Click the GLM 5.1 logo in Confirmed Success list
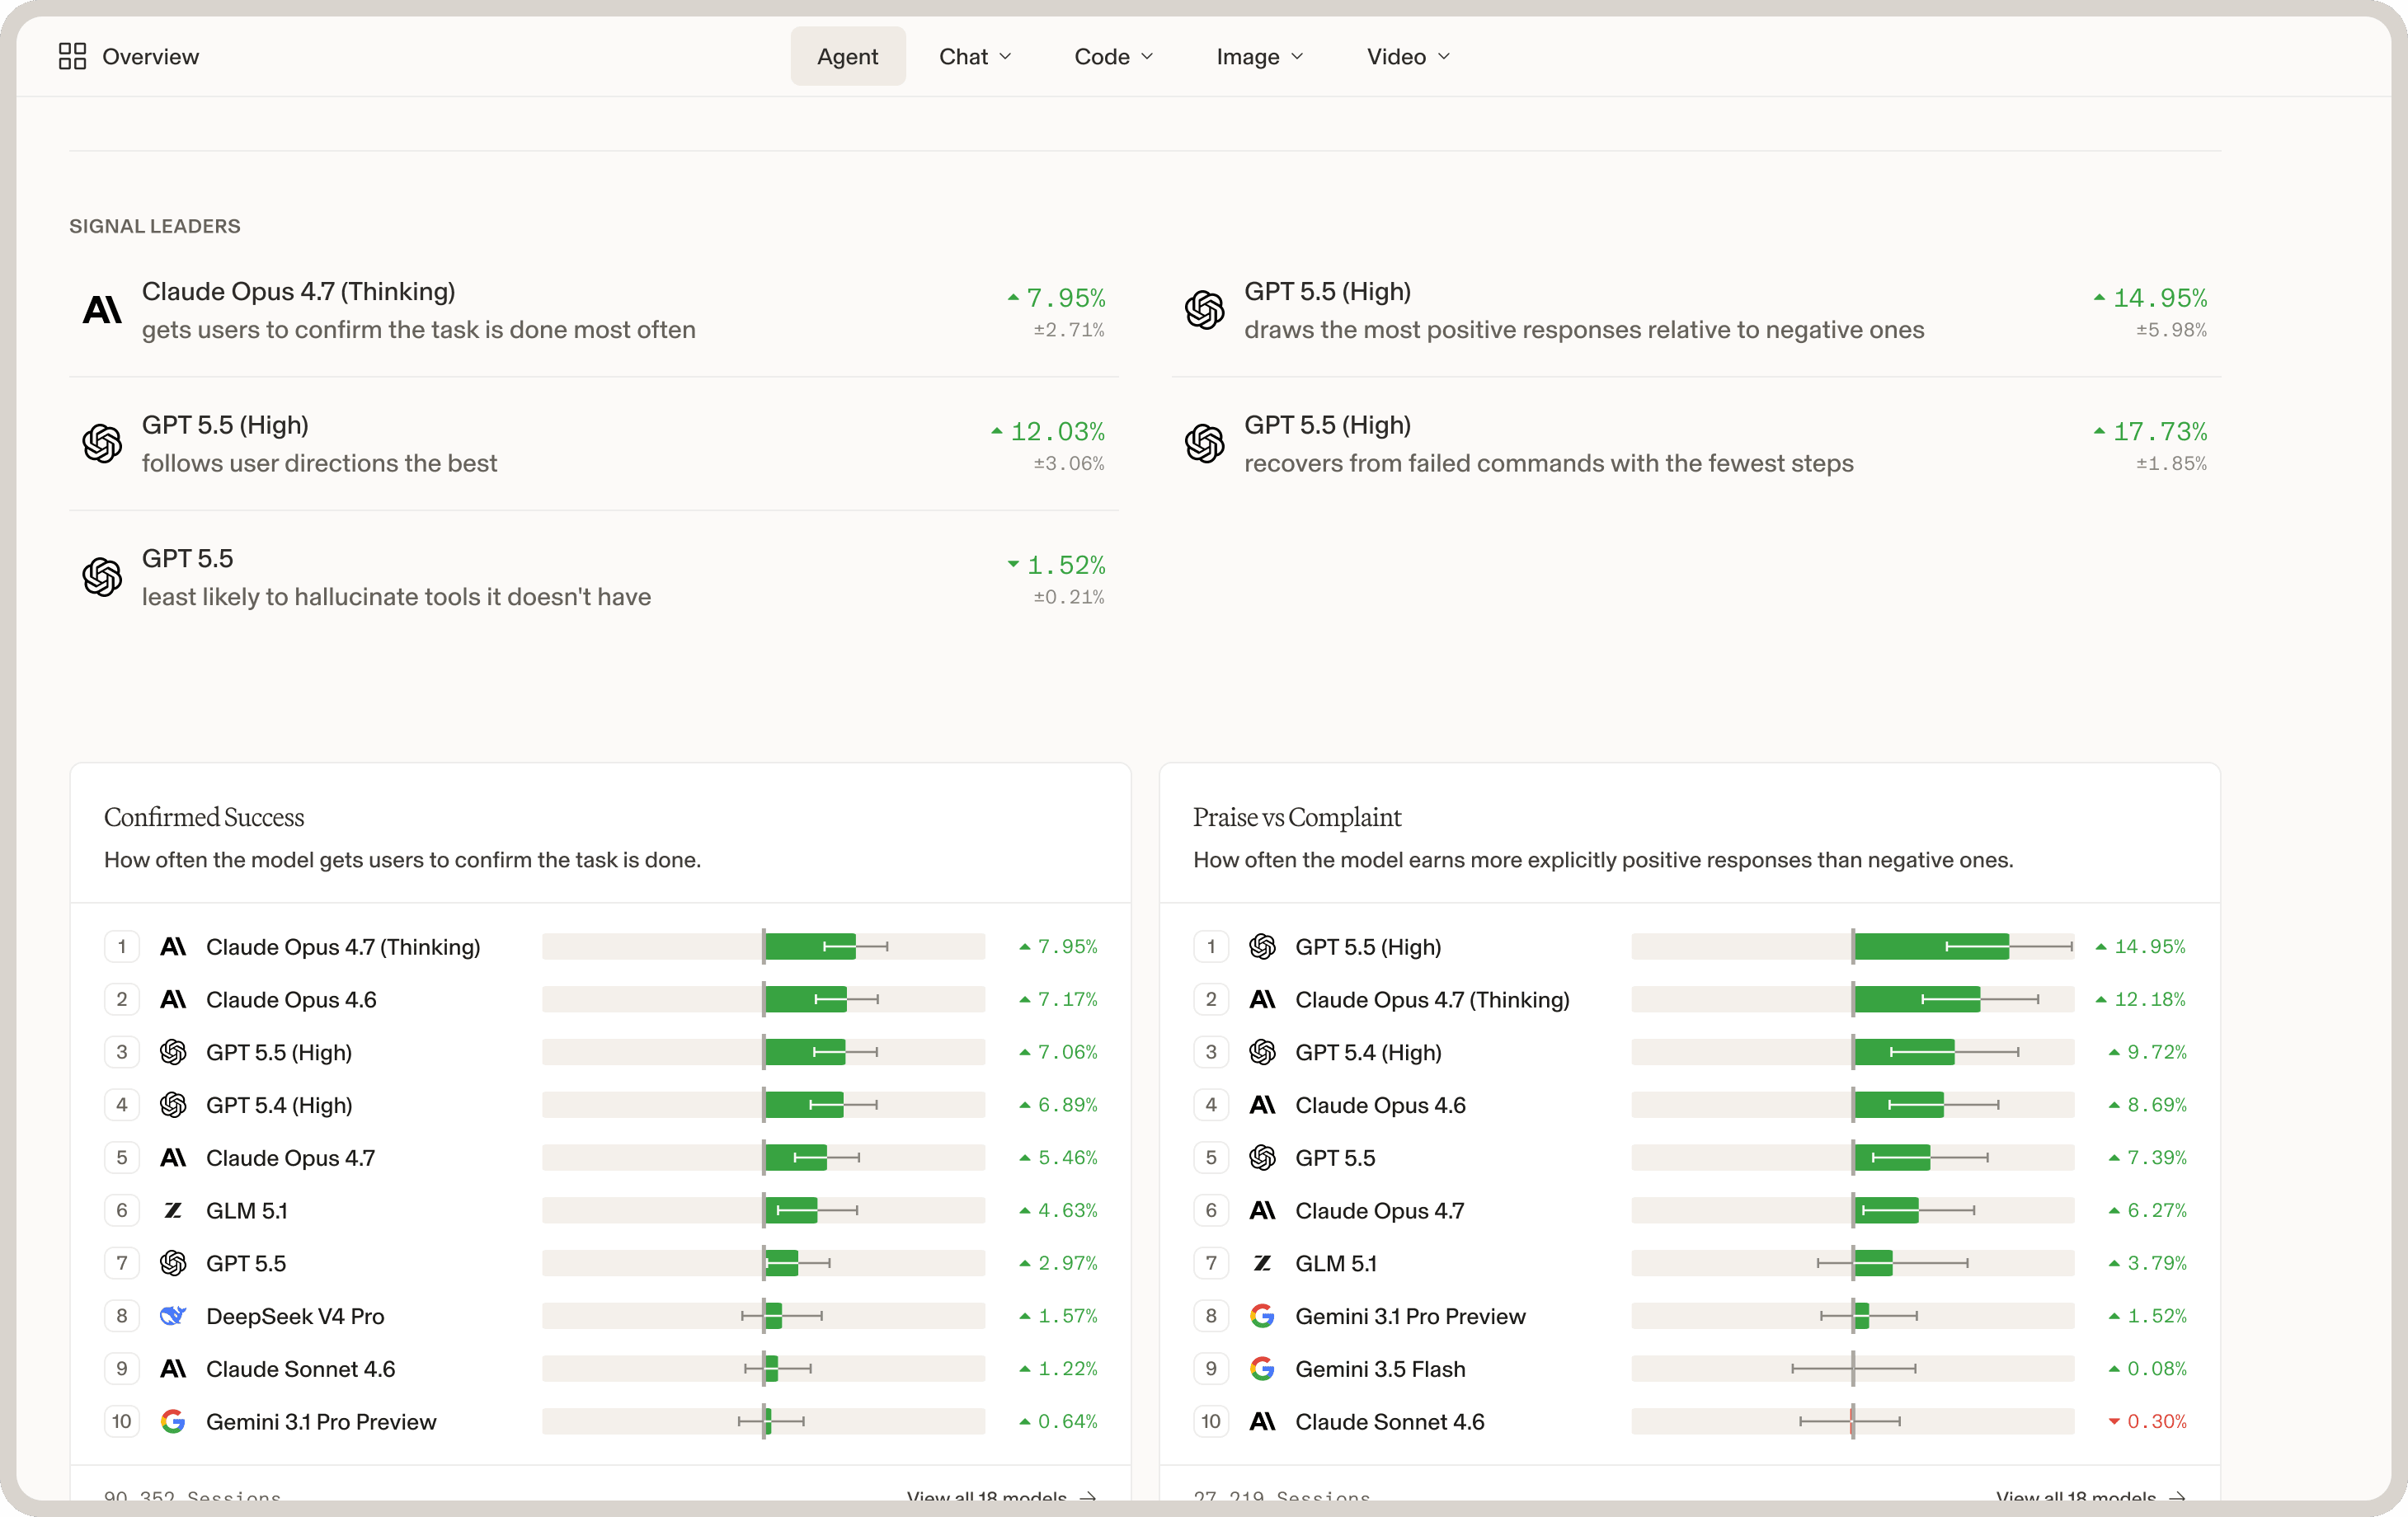 [x=173, y=1210]
